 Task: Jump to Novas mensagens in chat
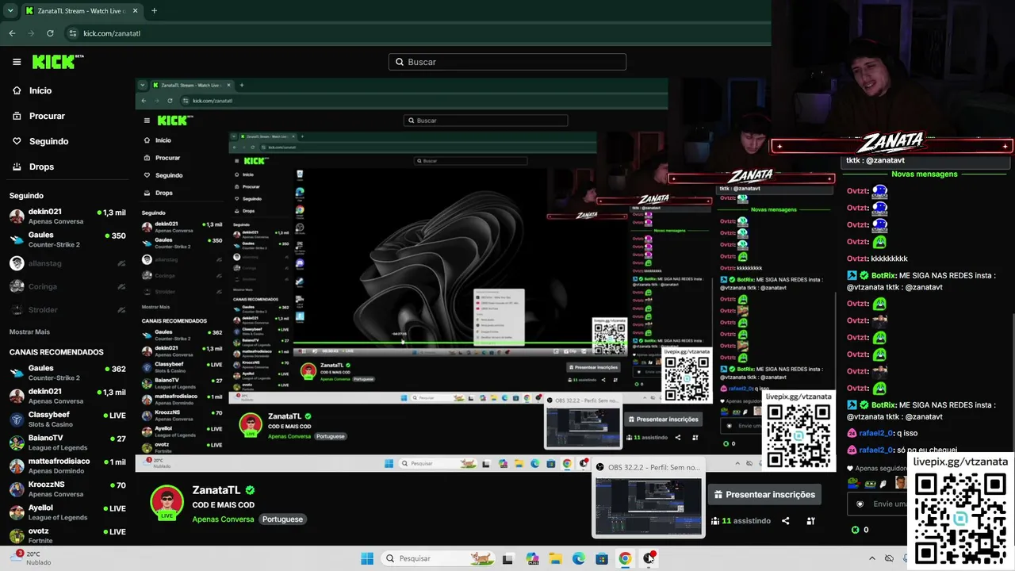(925, 174)
